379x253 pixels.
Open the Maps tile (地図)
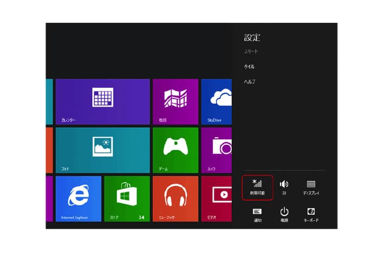(175, 102)
